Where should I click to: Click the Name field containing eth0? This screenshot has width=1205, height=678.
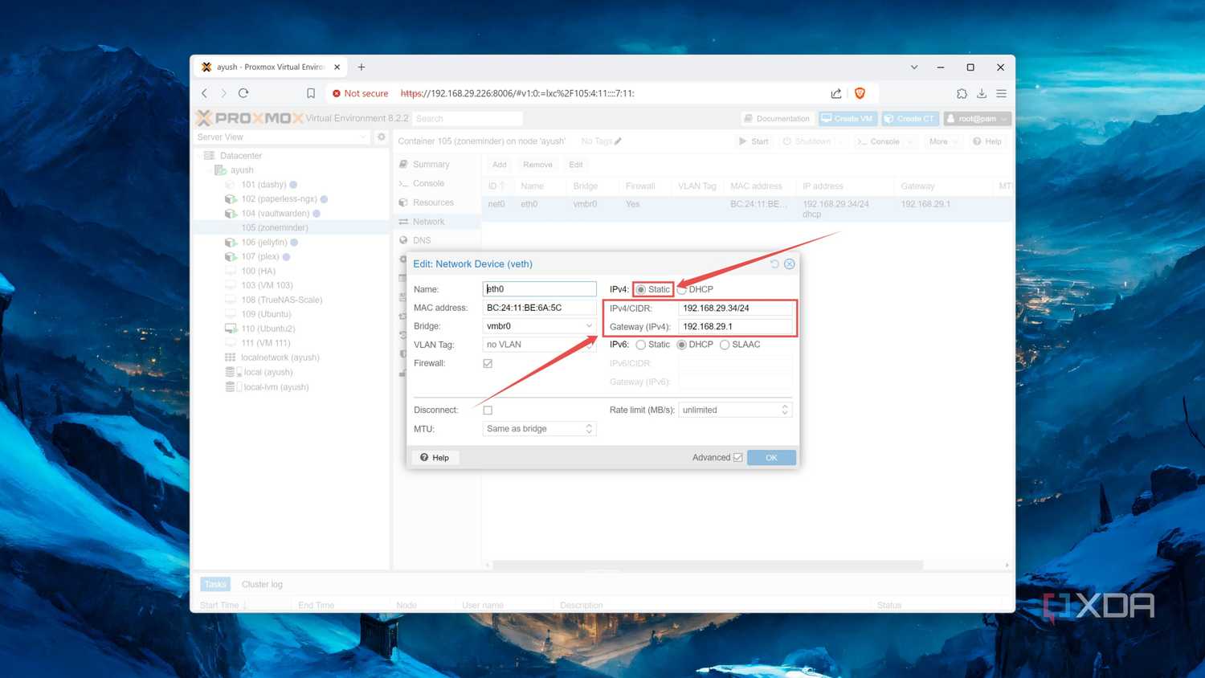(x=539, y=289)
